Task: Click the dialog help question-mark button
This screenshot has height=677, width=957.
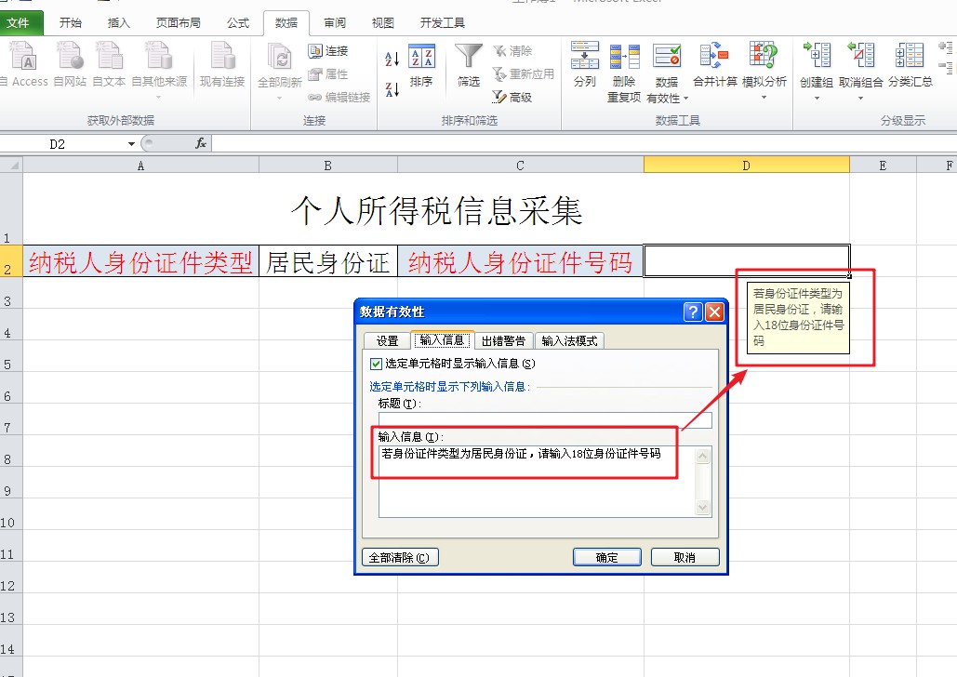Action: (693, 312)
